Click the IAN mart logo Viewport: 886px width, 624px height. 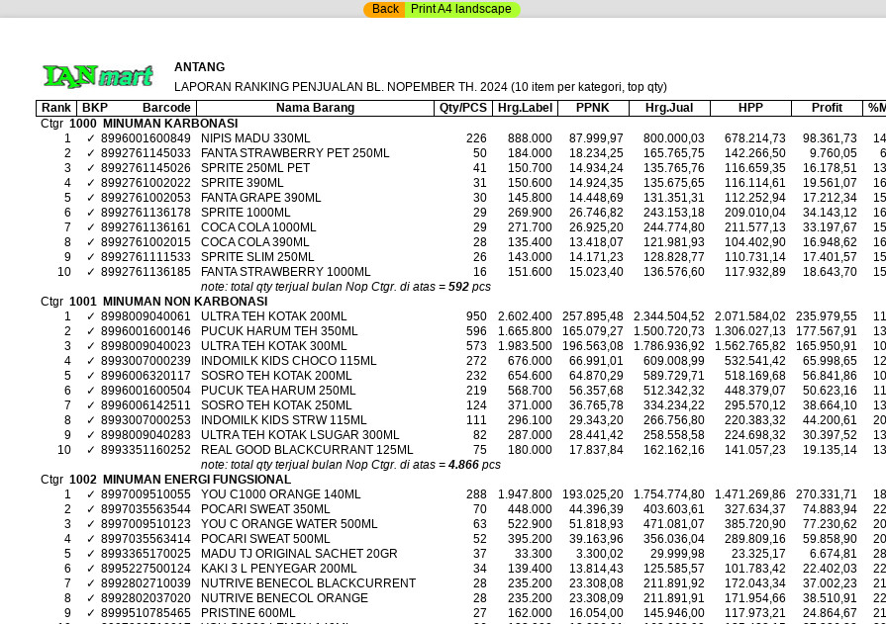point(98,76)
